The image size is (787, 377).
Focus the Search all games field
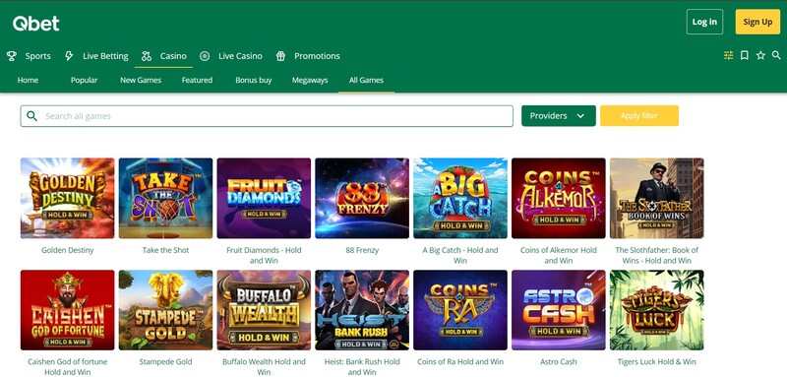point(267,116)
